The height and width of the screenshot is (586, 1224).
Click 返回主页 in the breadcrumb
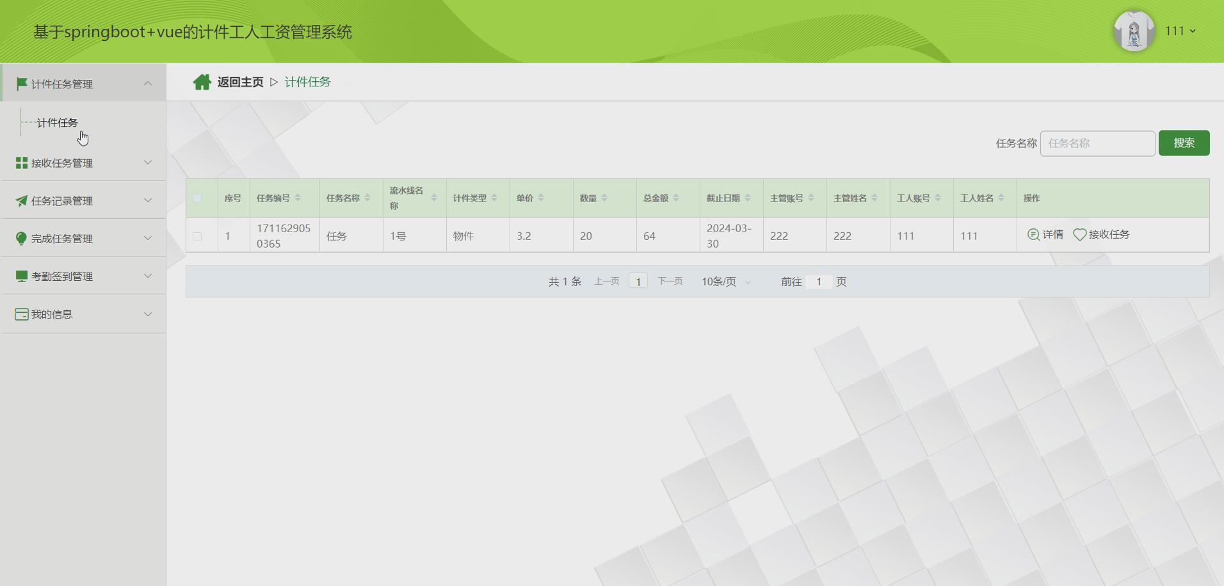(x=239, y=82)
